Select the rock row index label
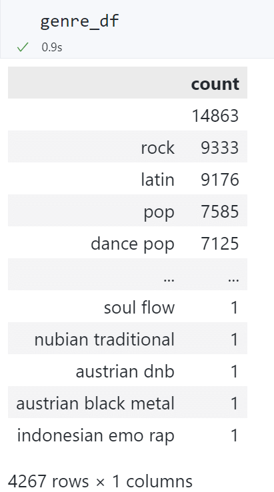The image size is (274, 492). click(157, 148)
